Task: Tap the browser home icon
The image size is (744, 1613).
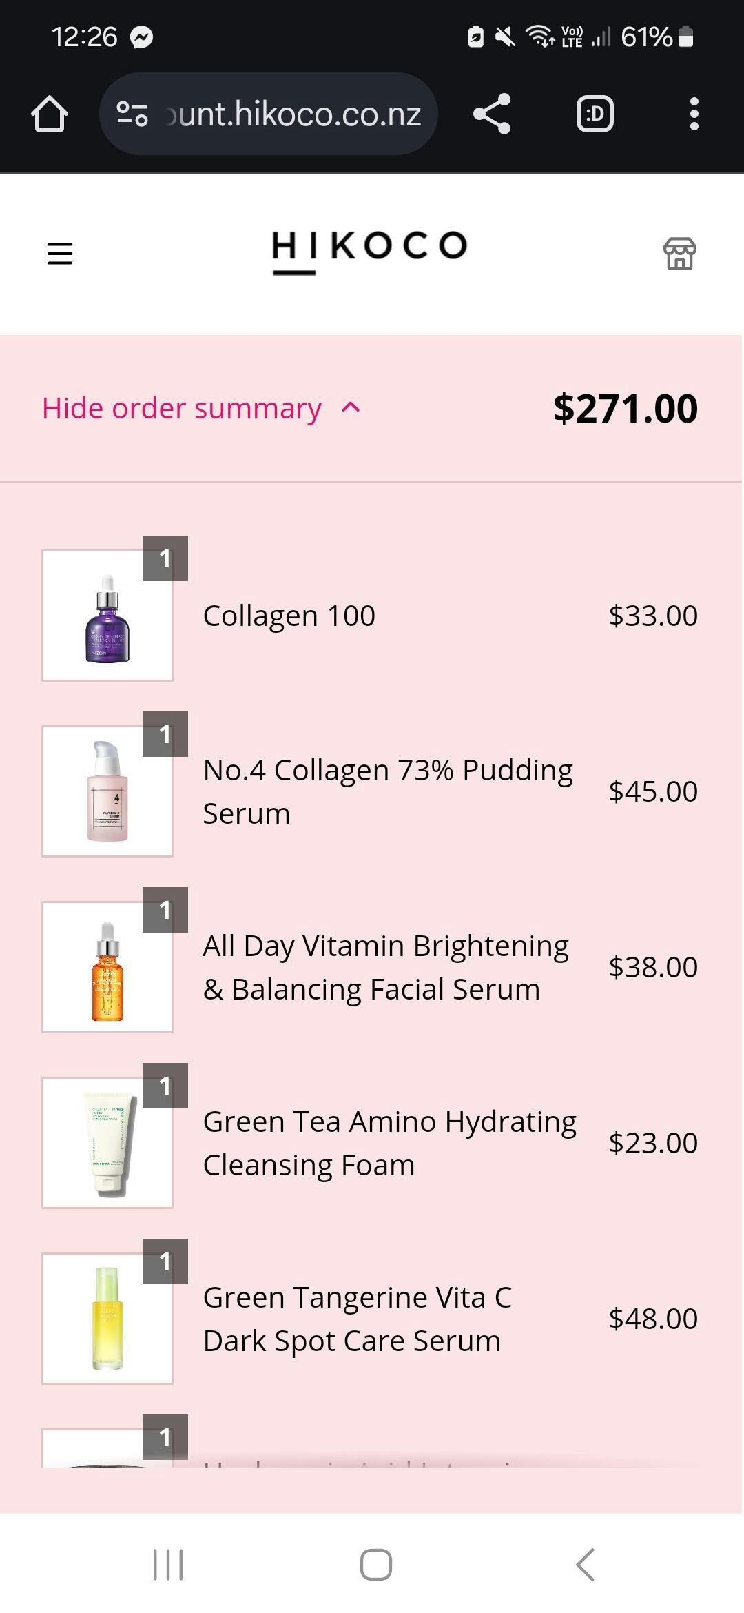Action: pos(50,114)
